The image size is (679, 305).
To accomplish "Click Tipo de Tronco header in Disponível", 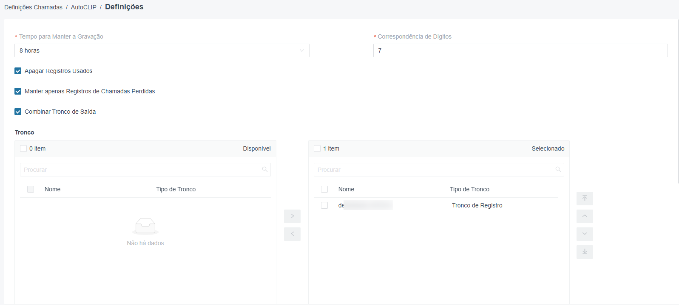I will point(176,189).
